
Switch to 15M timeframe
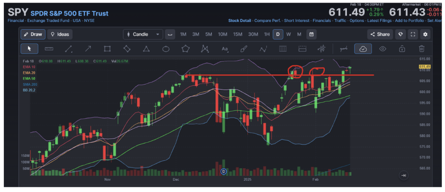pyautogui.click(x=238, y=34)
